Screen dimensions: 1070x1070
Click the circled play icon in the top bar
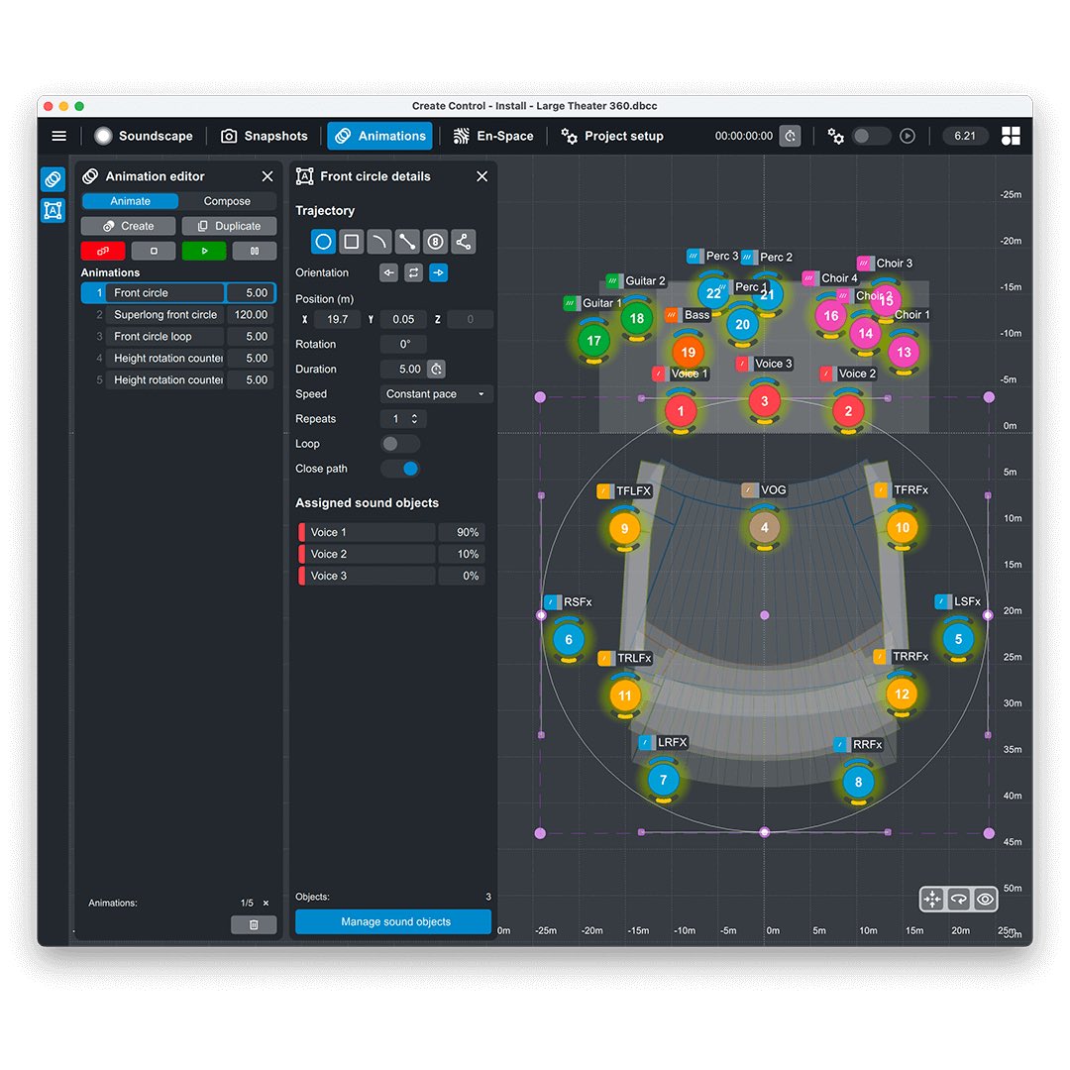[x=907, y=136]
